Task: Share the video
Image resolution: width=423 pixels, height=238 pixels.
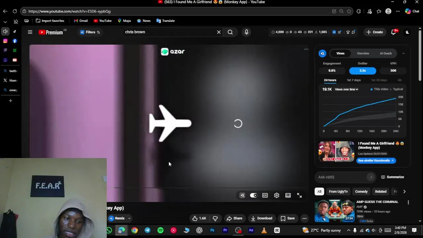Action: click(234, 218)
